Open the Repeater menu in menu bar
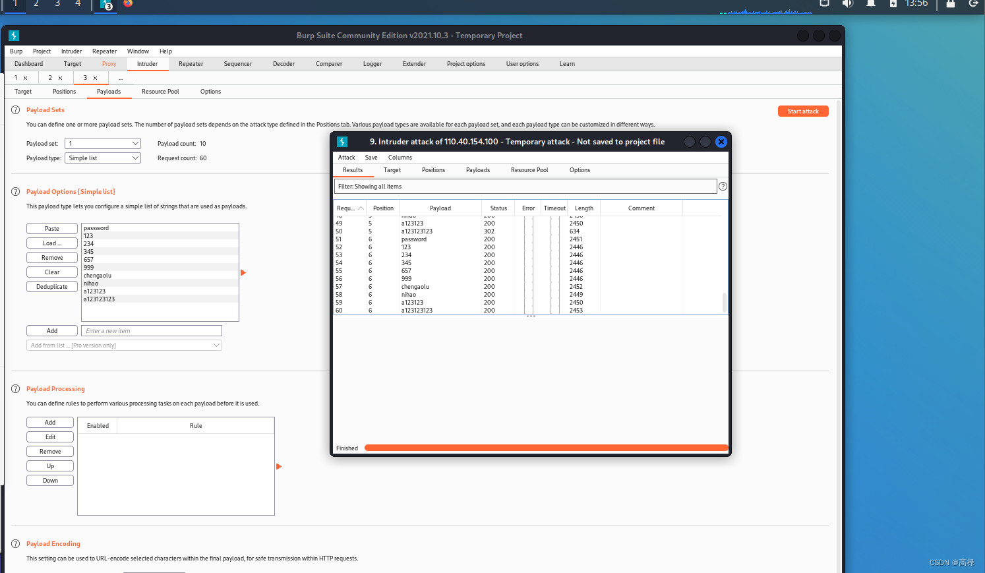Screen dimensions: 985x573 pos(104,51)
